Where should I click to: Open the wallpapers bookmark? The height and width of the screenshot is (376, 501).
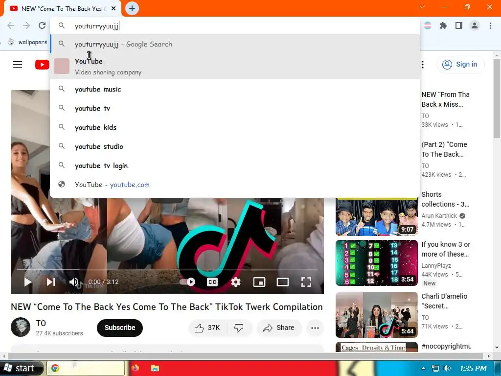click(28, 42)
